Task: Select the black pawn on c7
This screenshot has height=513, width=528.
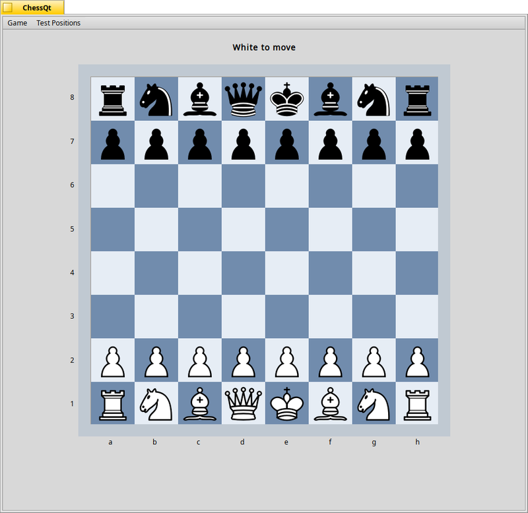Action: [x=200, y=143]
